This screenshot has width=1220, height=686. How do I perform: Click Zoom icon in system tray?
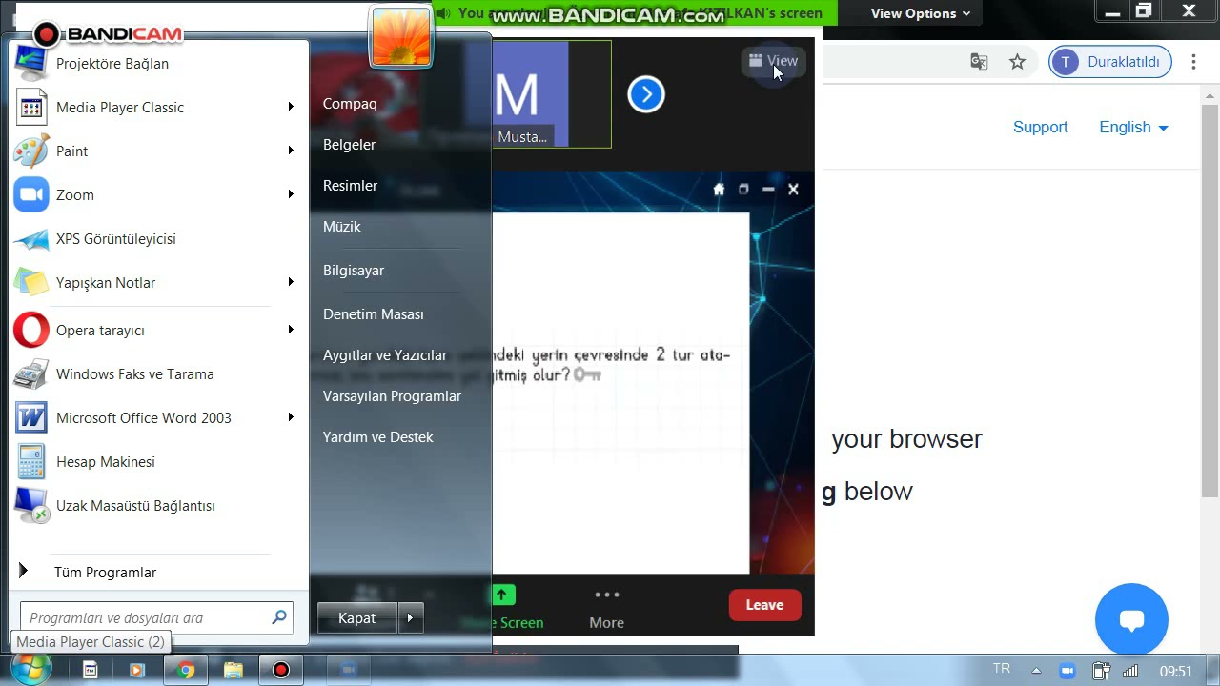point(1067,671)
